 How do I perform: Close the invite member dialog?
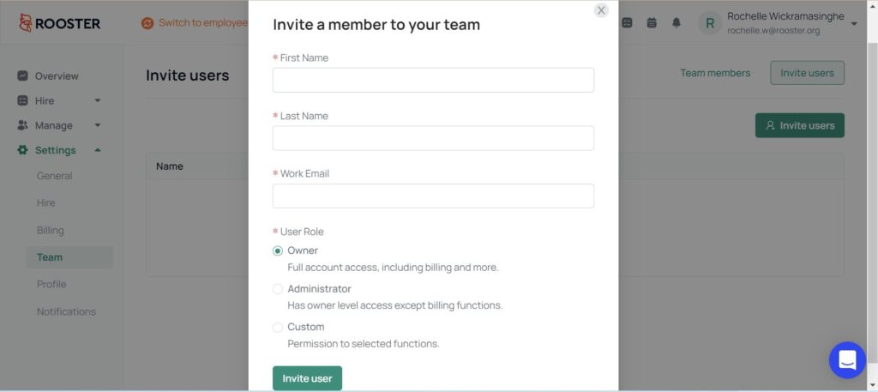(601, 10)
